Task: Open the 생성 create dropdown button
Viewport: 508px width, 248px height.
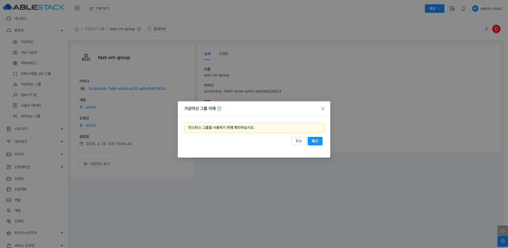Action: (434, 8)
